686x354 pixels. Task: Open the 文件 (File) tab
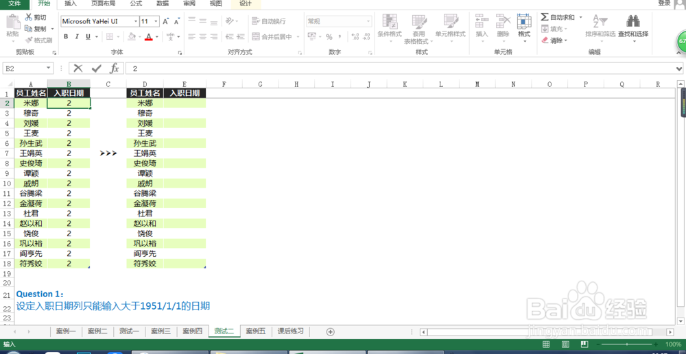pos(15,4)
